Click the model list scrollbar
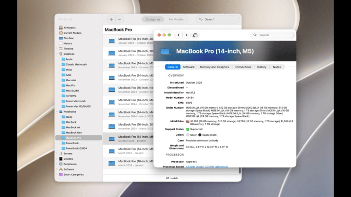 point(240,170)
